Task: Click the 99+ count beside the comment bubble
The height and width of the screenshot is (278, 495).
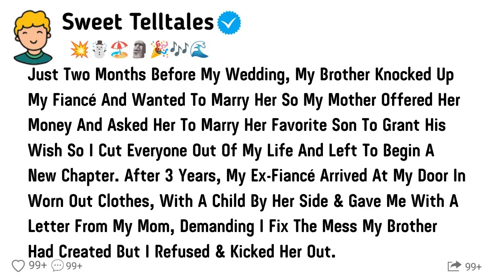Action: tap(74, 266)
